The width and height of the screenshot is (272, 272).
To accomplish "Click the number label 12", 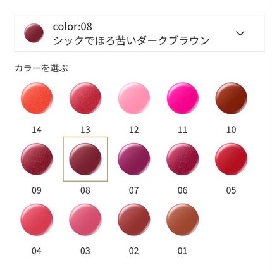I will point(134,130).
